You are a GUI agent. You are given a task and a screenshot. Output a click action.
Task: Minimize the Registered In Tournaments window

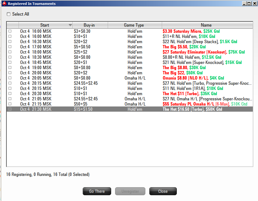point(244,3)
